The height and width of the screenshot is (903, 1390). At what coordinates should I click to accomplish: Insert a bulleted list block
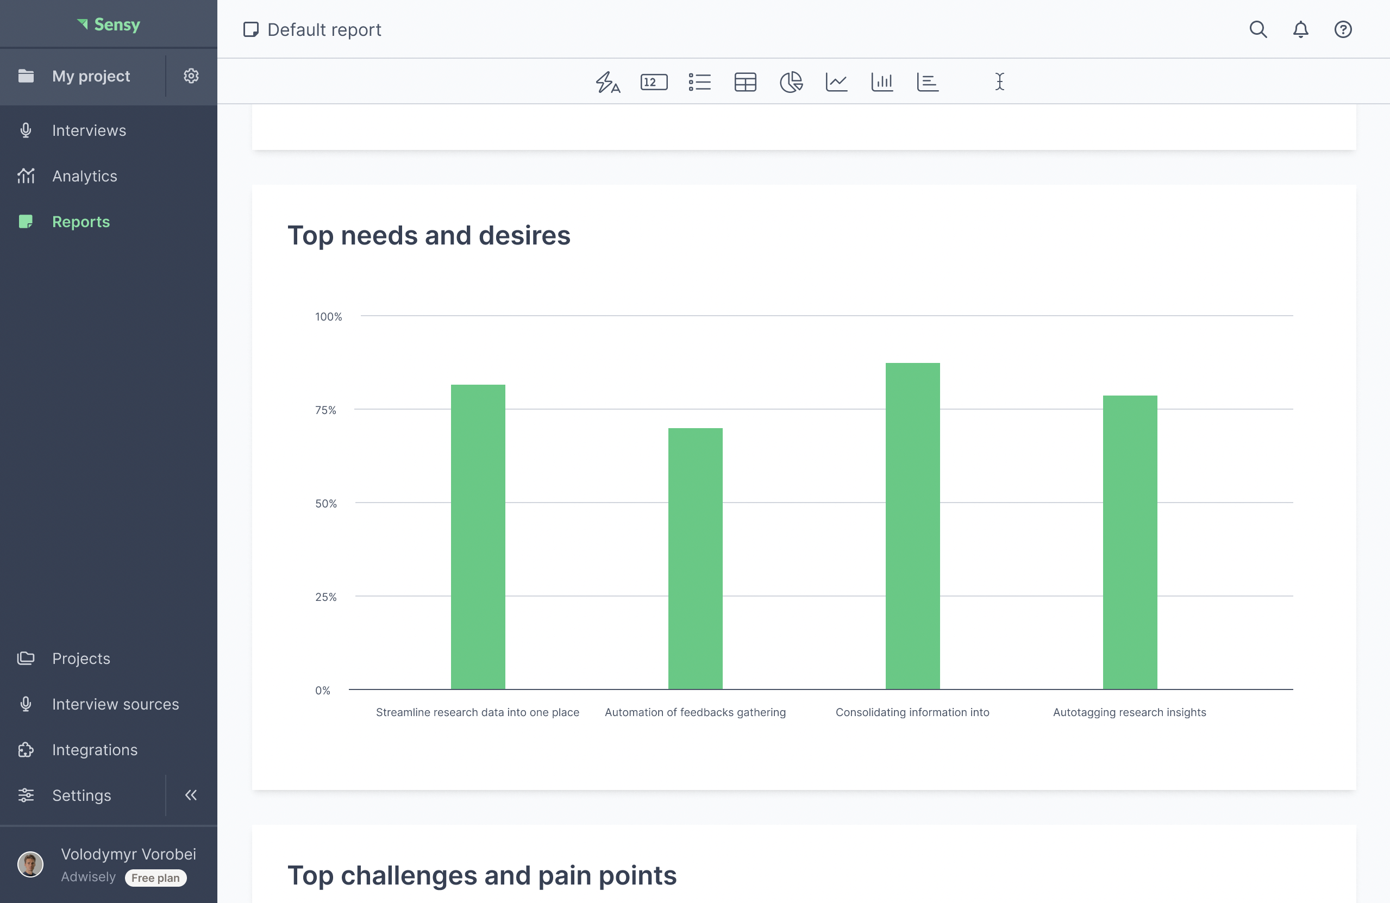point(700,82)
